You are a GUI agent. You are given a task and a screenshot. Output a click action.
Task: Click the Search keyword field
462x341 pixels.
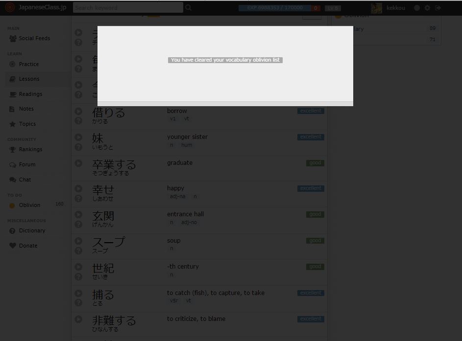(127, 8)
